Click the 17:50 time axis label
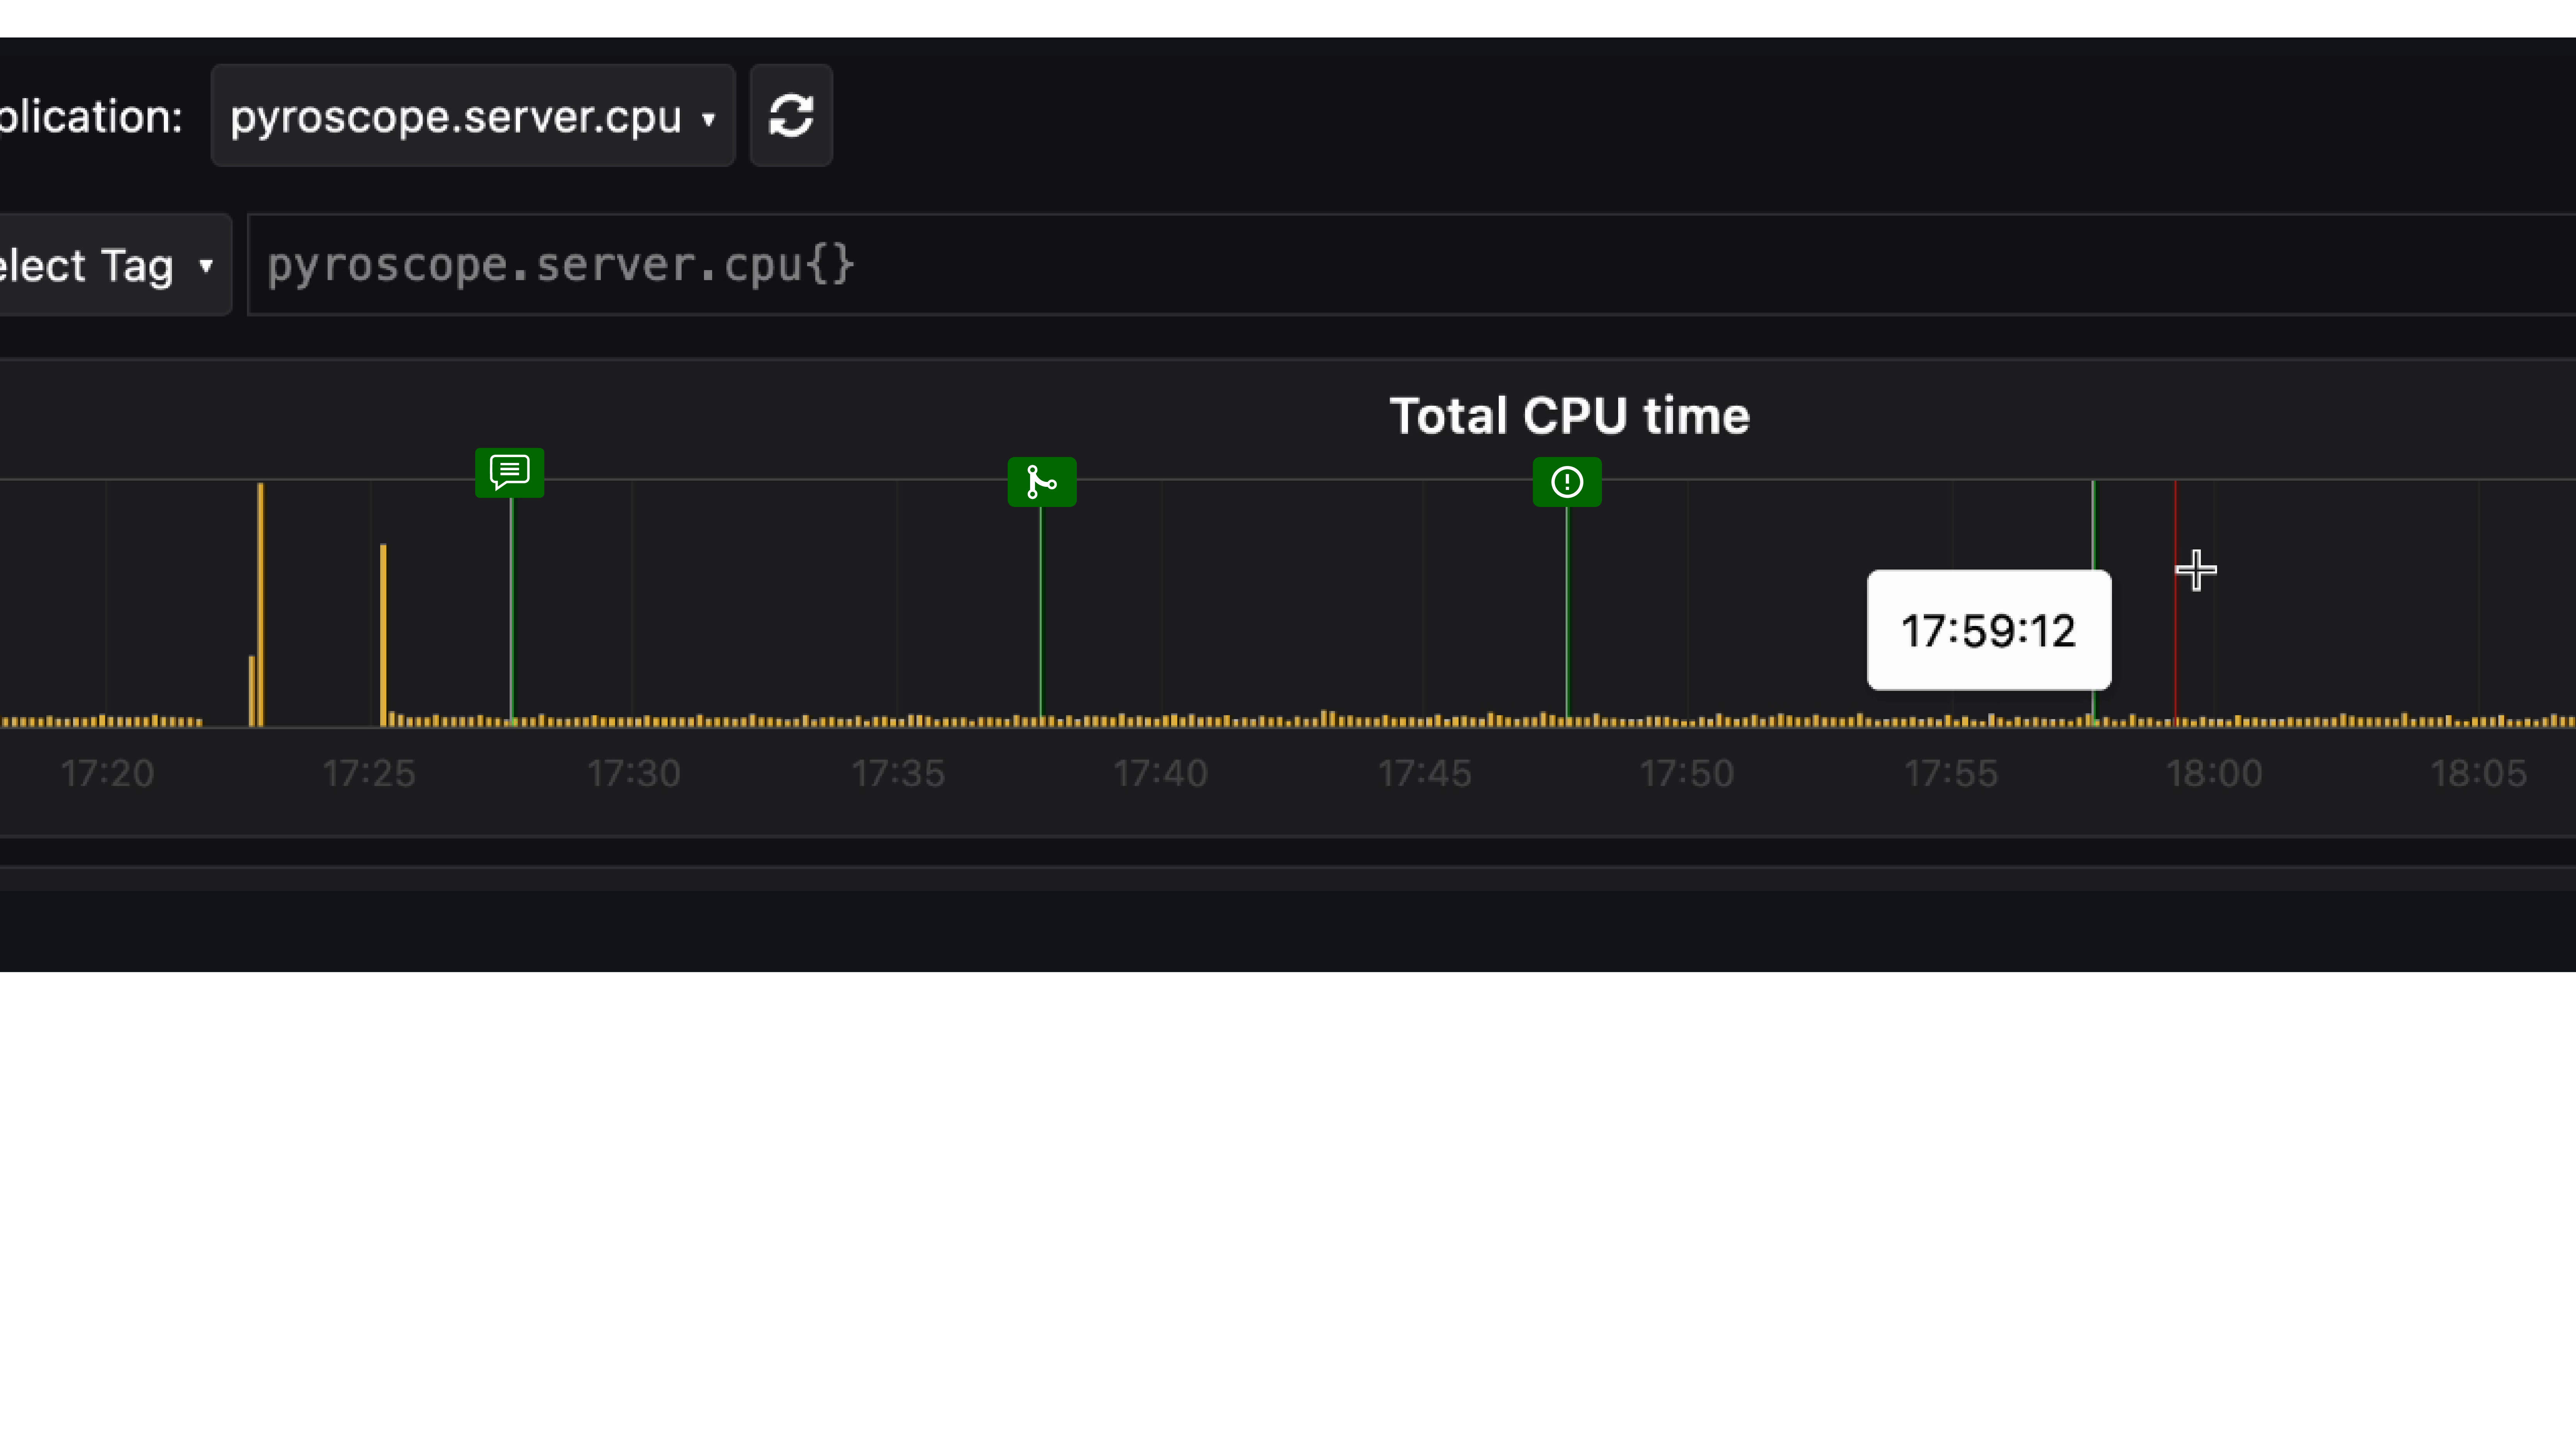The height and width of the screenshot is (1449, 2576). [x=1686, y=773]
